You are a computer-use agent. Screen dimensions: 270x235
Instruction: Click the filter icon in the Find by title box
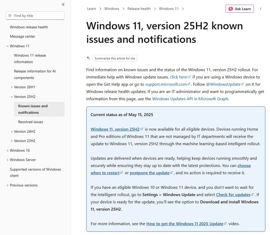(x=10, y=16)
